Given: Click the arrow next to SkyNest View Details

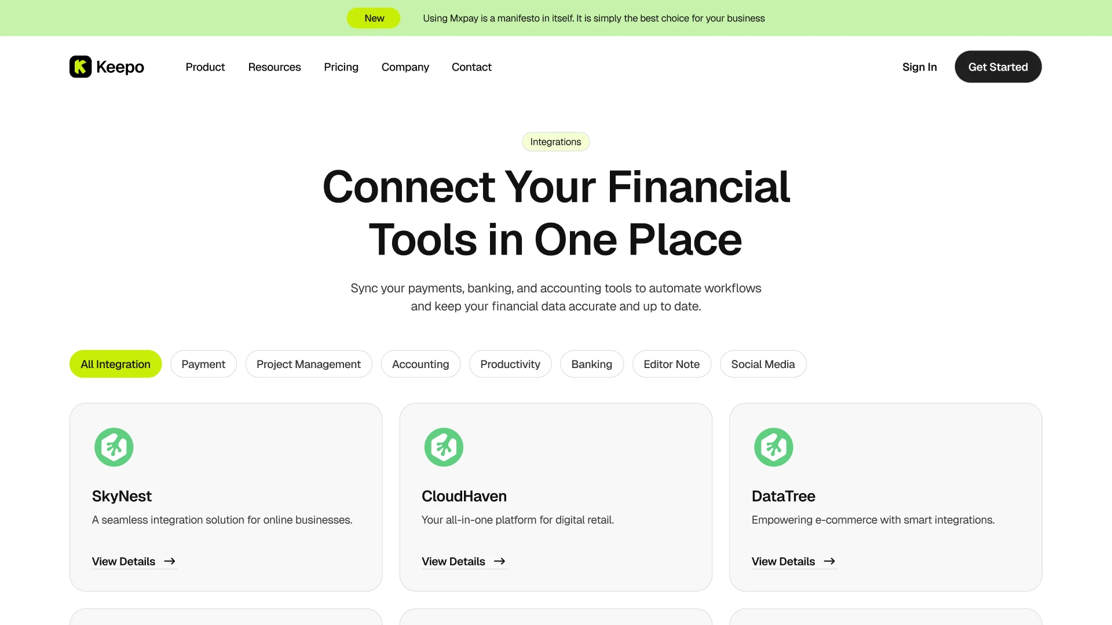Looking at the screenshot, I should [x=170, y=561].
